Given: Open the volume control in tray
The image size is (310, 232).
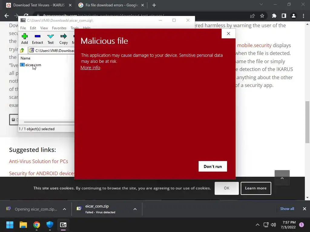Looking at the screenshot, I should (273, 225).
